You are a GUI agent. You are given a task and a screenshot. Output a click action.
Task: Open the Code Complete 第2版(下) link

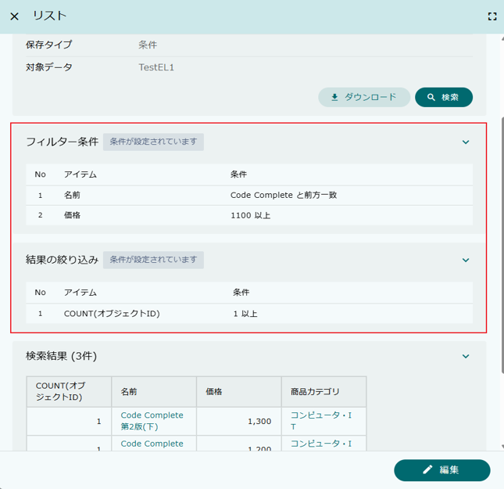152,421
